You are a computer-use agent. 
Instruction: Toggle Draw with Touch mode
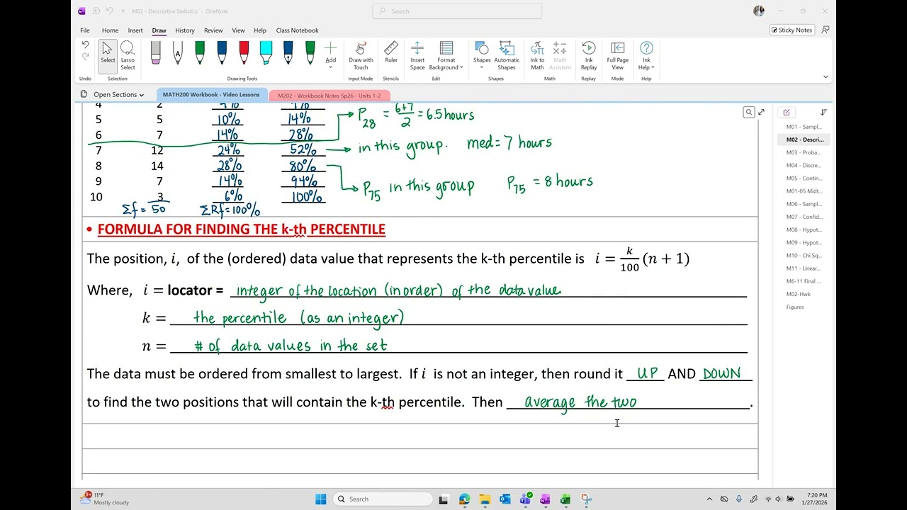361,55
